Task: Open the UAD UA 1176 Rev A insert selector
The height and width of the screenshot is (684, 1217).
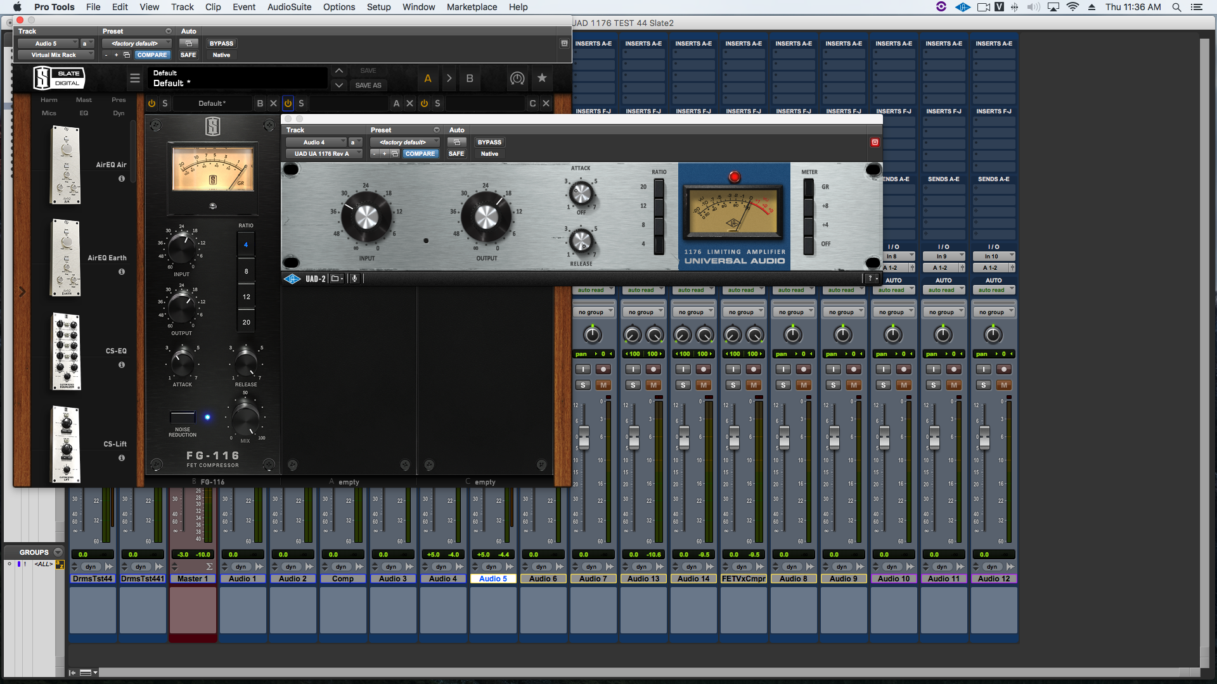Action: (324, 153)
